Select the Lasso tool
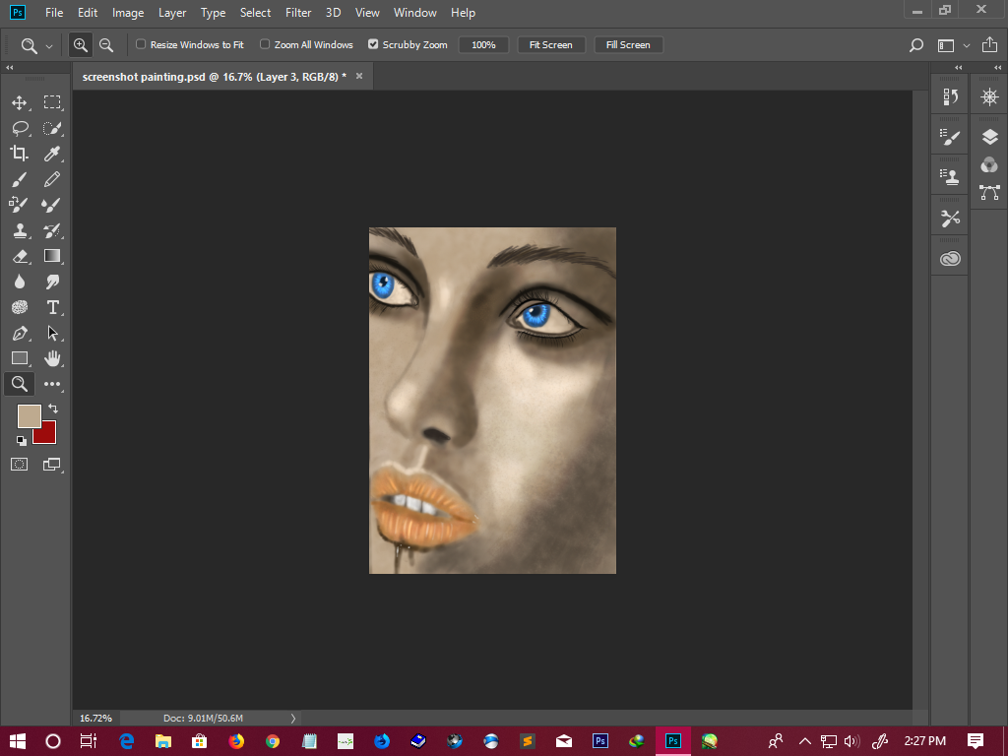This screenshot has width=1008, height=756. coord(19,128)
